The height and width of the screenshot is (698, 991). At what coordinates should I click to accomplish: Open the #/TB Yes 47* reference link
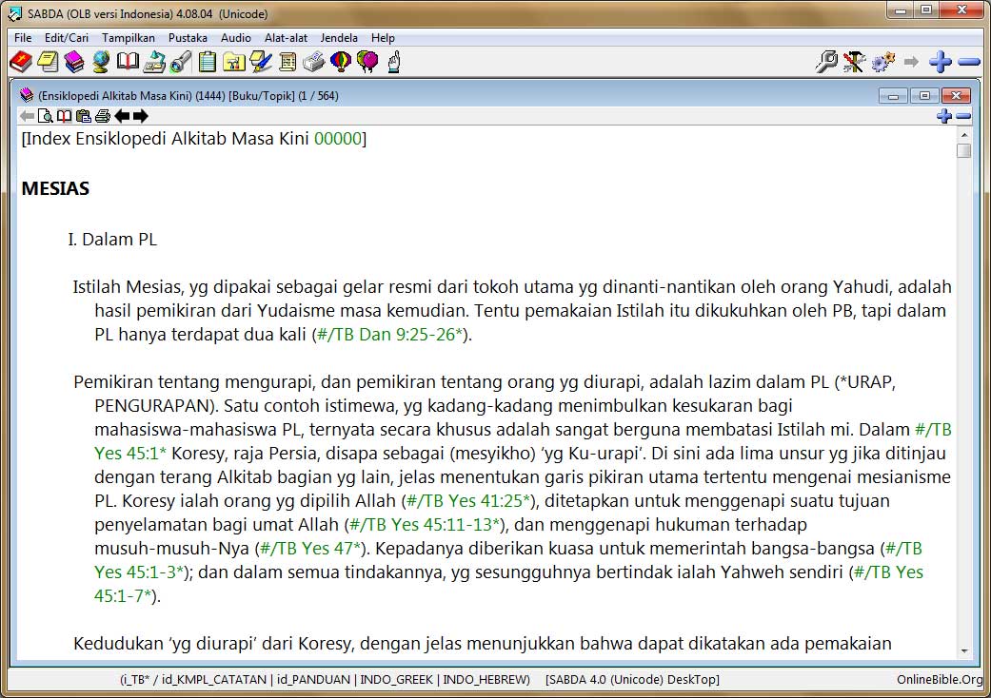310,549
